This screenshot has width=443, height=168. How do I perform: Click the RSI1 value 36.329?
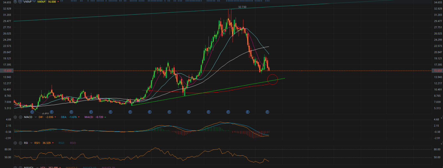tap(47, 143)
